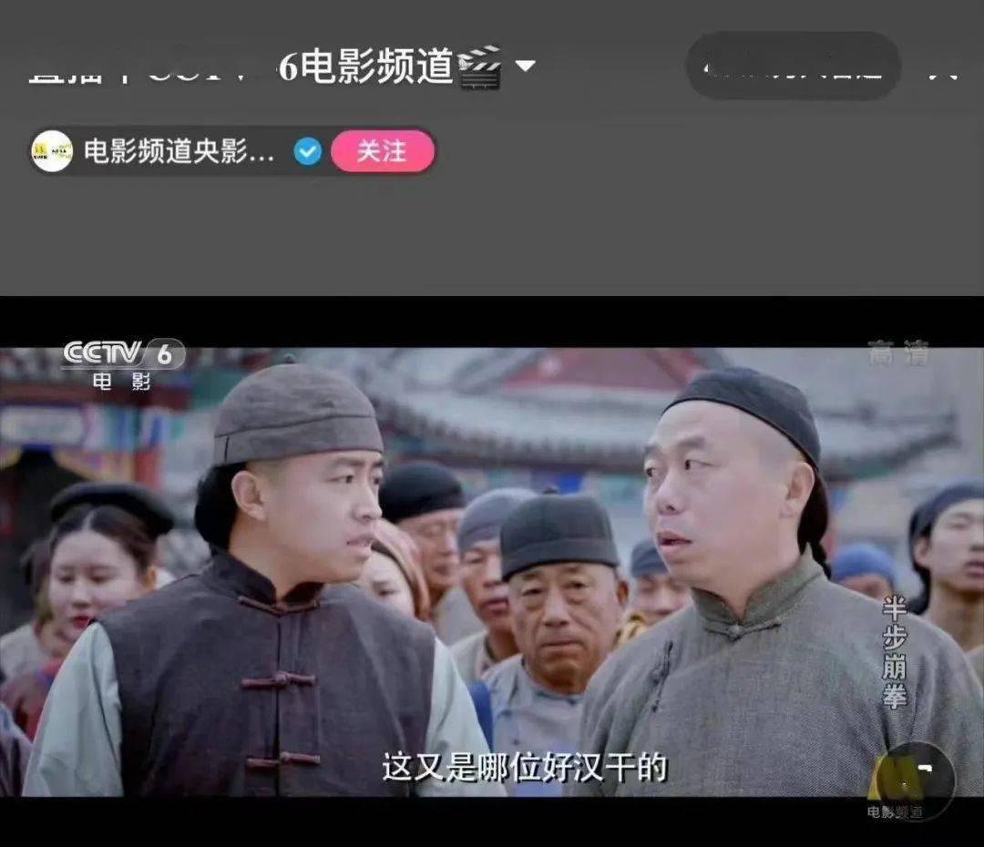Open the 电影频道央影... channel name link

[x=179, y=151]
